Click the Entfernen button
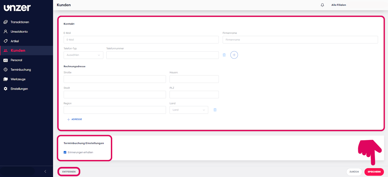The image size is (388, 177). coord(69,172)
